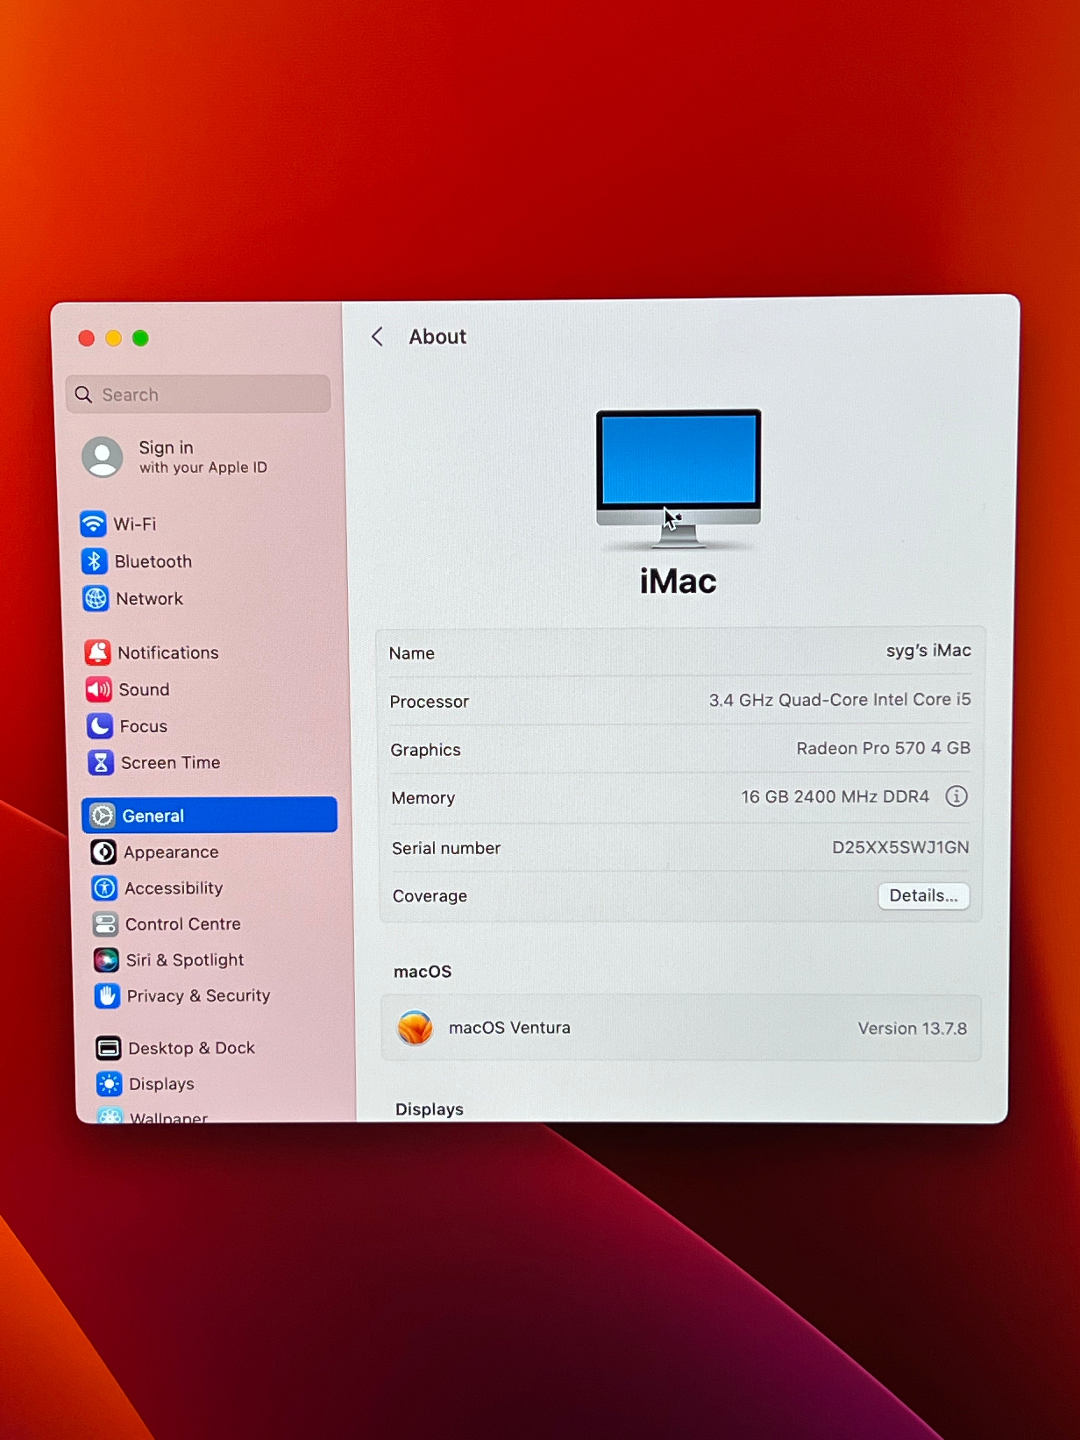Select Network label in sidebar
Screen dimensions: 1080x1440
point(149,598)
